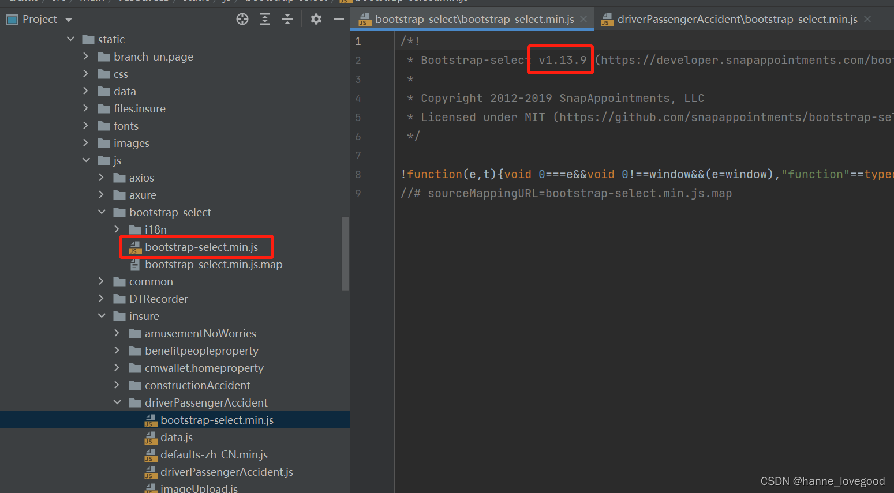The width and height of the screenshot is (894, 493).
Task: Collapse the js folder
Action: (x=86, y=160)
